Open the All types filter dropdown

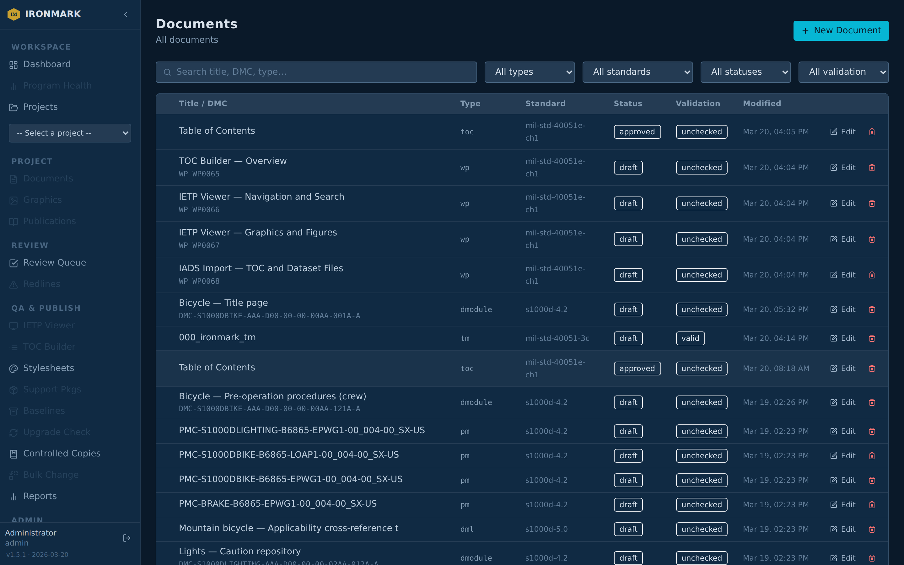(x=530, y=72)
